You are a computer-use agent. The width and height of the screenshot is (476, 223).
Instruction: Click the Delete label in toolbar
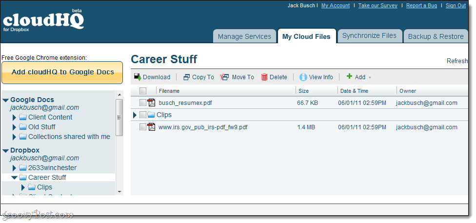[x=278, y=77]
